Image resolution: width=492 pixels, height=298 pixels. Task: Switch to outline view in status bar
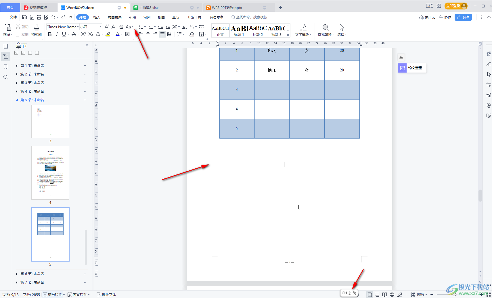377,295
